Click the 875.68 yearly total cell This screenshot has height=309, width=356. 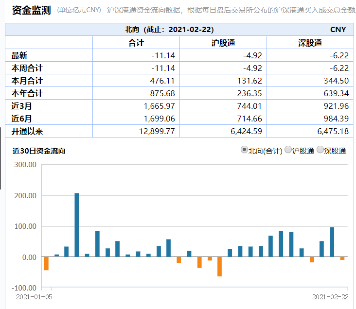click(x=136, y=93)
